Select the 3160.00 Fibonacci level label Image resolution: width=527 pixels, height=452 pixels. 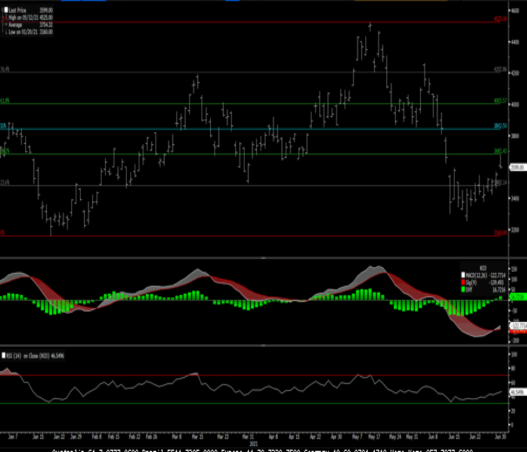[500, 233]
